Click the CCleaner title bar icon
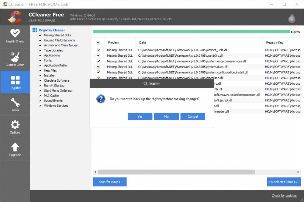304x202 pixels. click(x=5, y=4)
